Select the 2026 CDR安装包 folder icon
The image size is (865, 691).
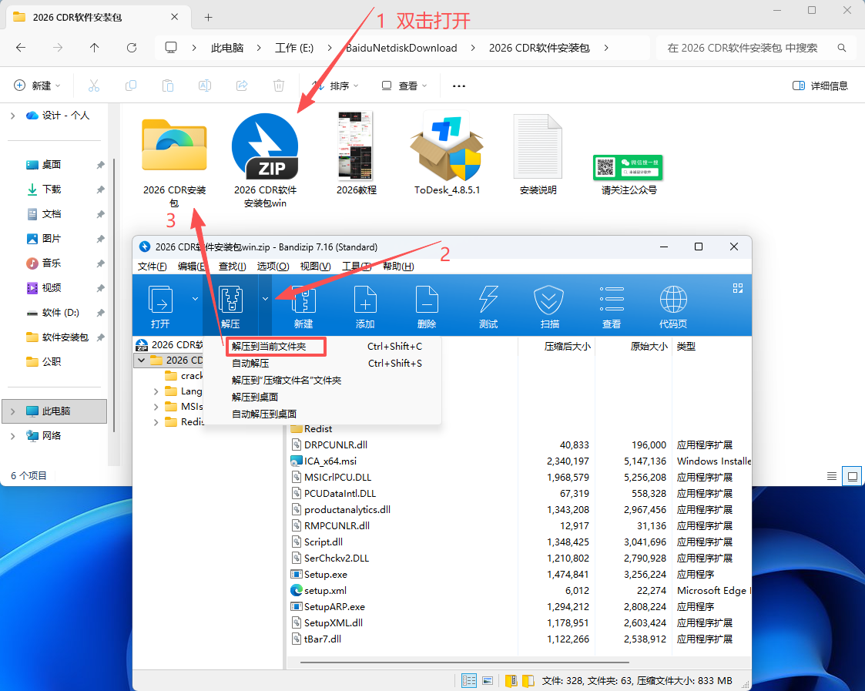tap(174, 145)
